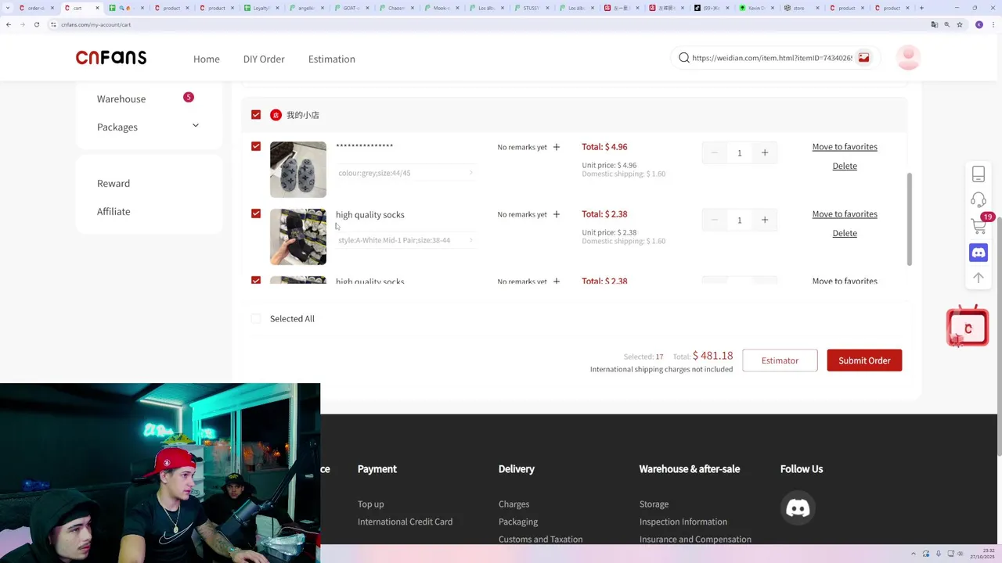Click the store icon next to 我的小店
Image resolution: width=1002 pixels, height=563 pixels.
point(276,115)
